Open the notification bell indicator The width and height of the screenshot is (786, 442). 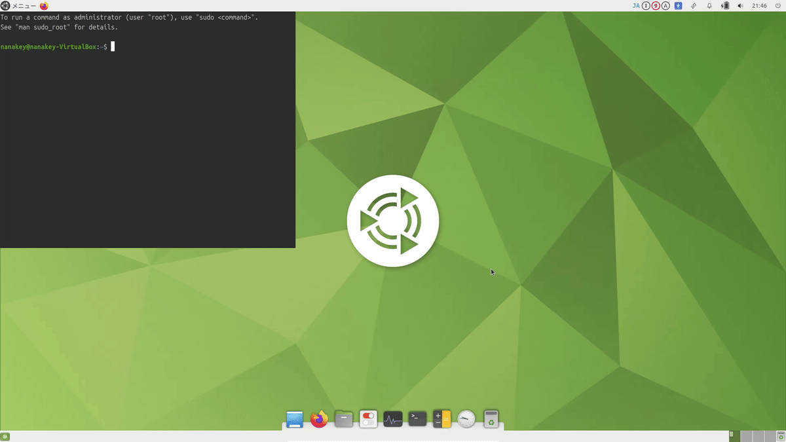pyautogui.click(x=709, y=6)
